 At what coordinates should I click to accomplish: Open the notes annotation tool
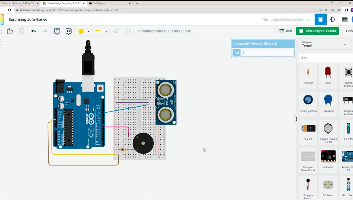click(x=57, y=31)
